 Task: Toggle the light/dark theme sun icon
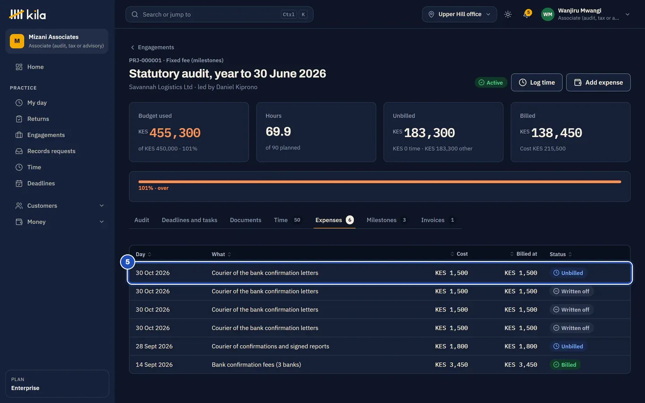tap(507, 14)
